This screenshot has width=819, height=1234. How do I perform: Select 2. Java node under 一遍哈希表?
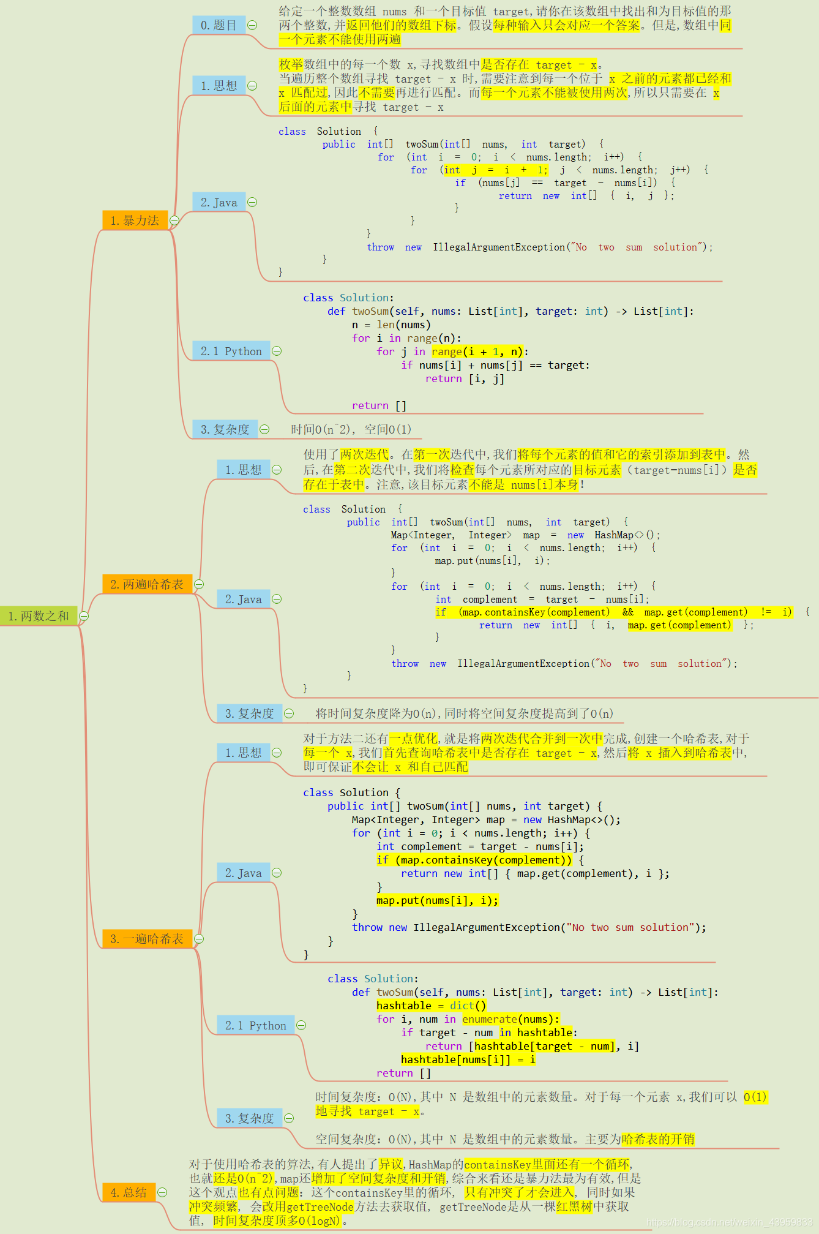[243, 873]
